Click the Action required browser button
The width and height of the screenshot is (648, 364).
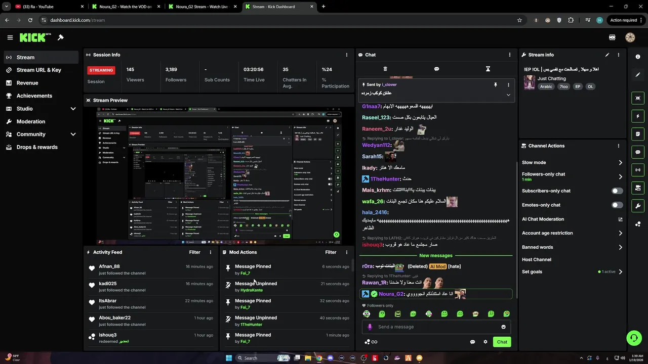pos(626,20)
